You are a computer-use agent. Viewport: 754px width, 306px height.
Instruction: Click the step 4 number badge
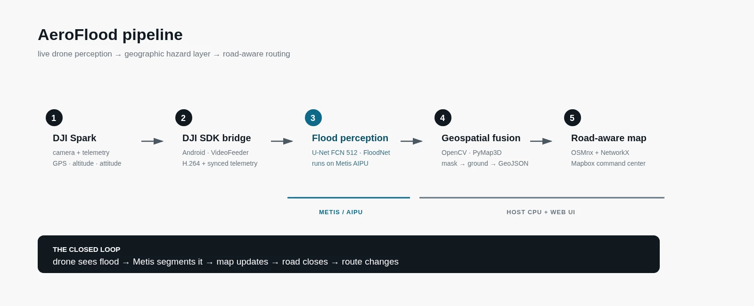443,118
